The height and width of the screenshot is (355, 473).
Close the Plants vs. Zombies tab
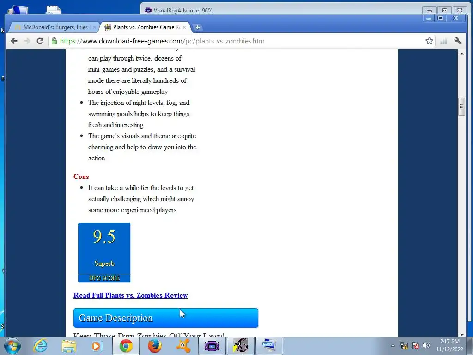(184, 27)
